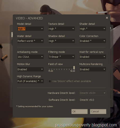
Task: Open the Antialiasing mode dropdown
Action: [x=31, y=57]
